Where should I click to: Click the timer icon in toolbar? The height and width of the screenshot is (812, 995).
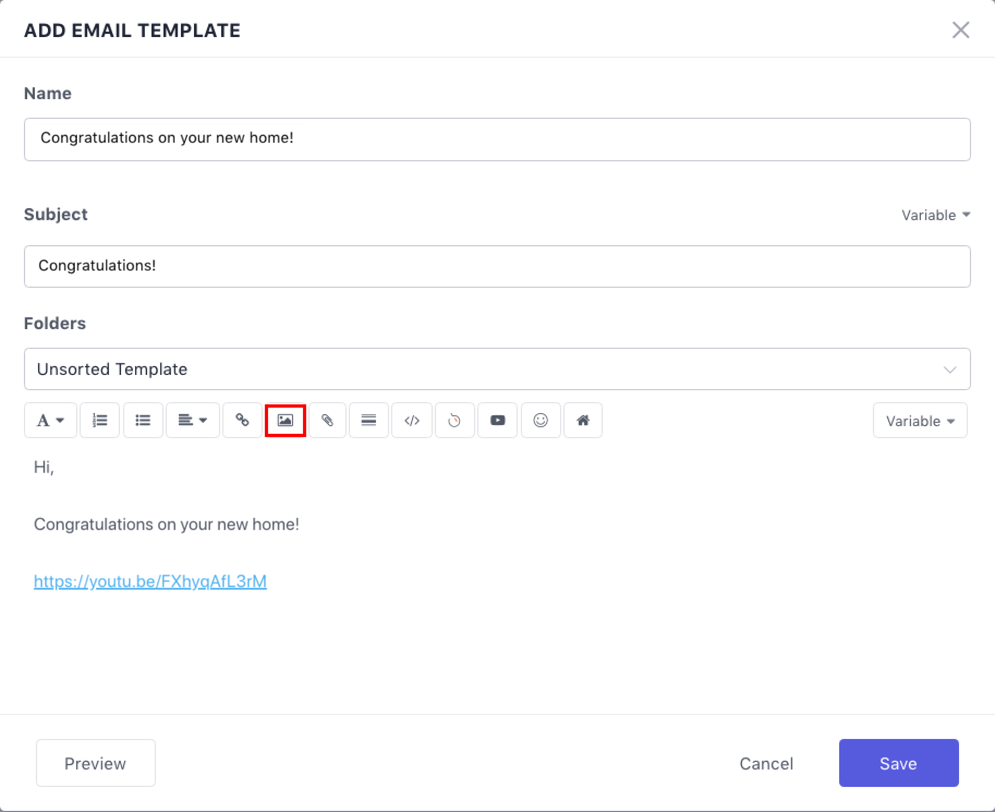point(454,420)
